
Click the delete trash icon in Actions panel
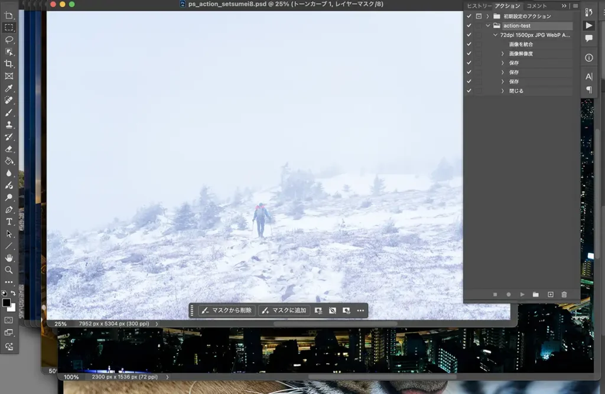pos(564,294)
